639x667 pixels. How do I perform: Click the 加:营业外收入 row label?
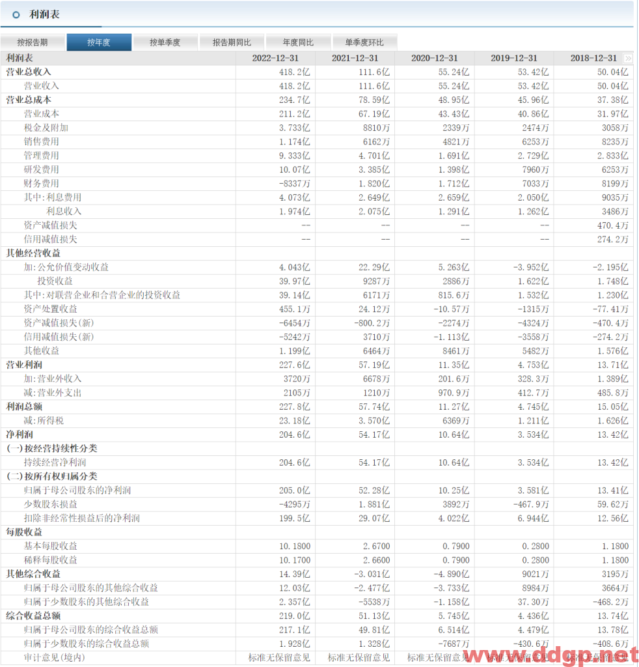click(52, 378)
